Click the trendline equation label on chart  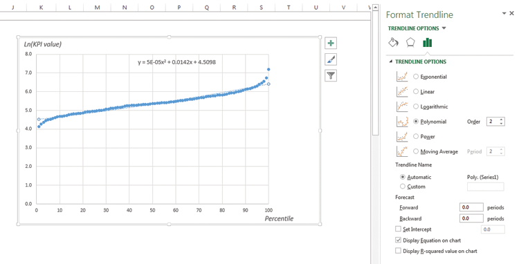pyautogui.click(x=176, y=62)
